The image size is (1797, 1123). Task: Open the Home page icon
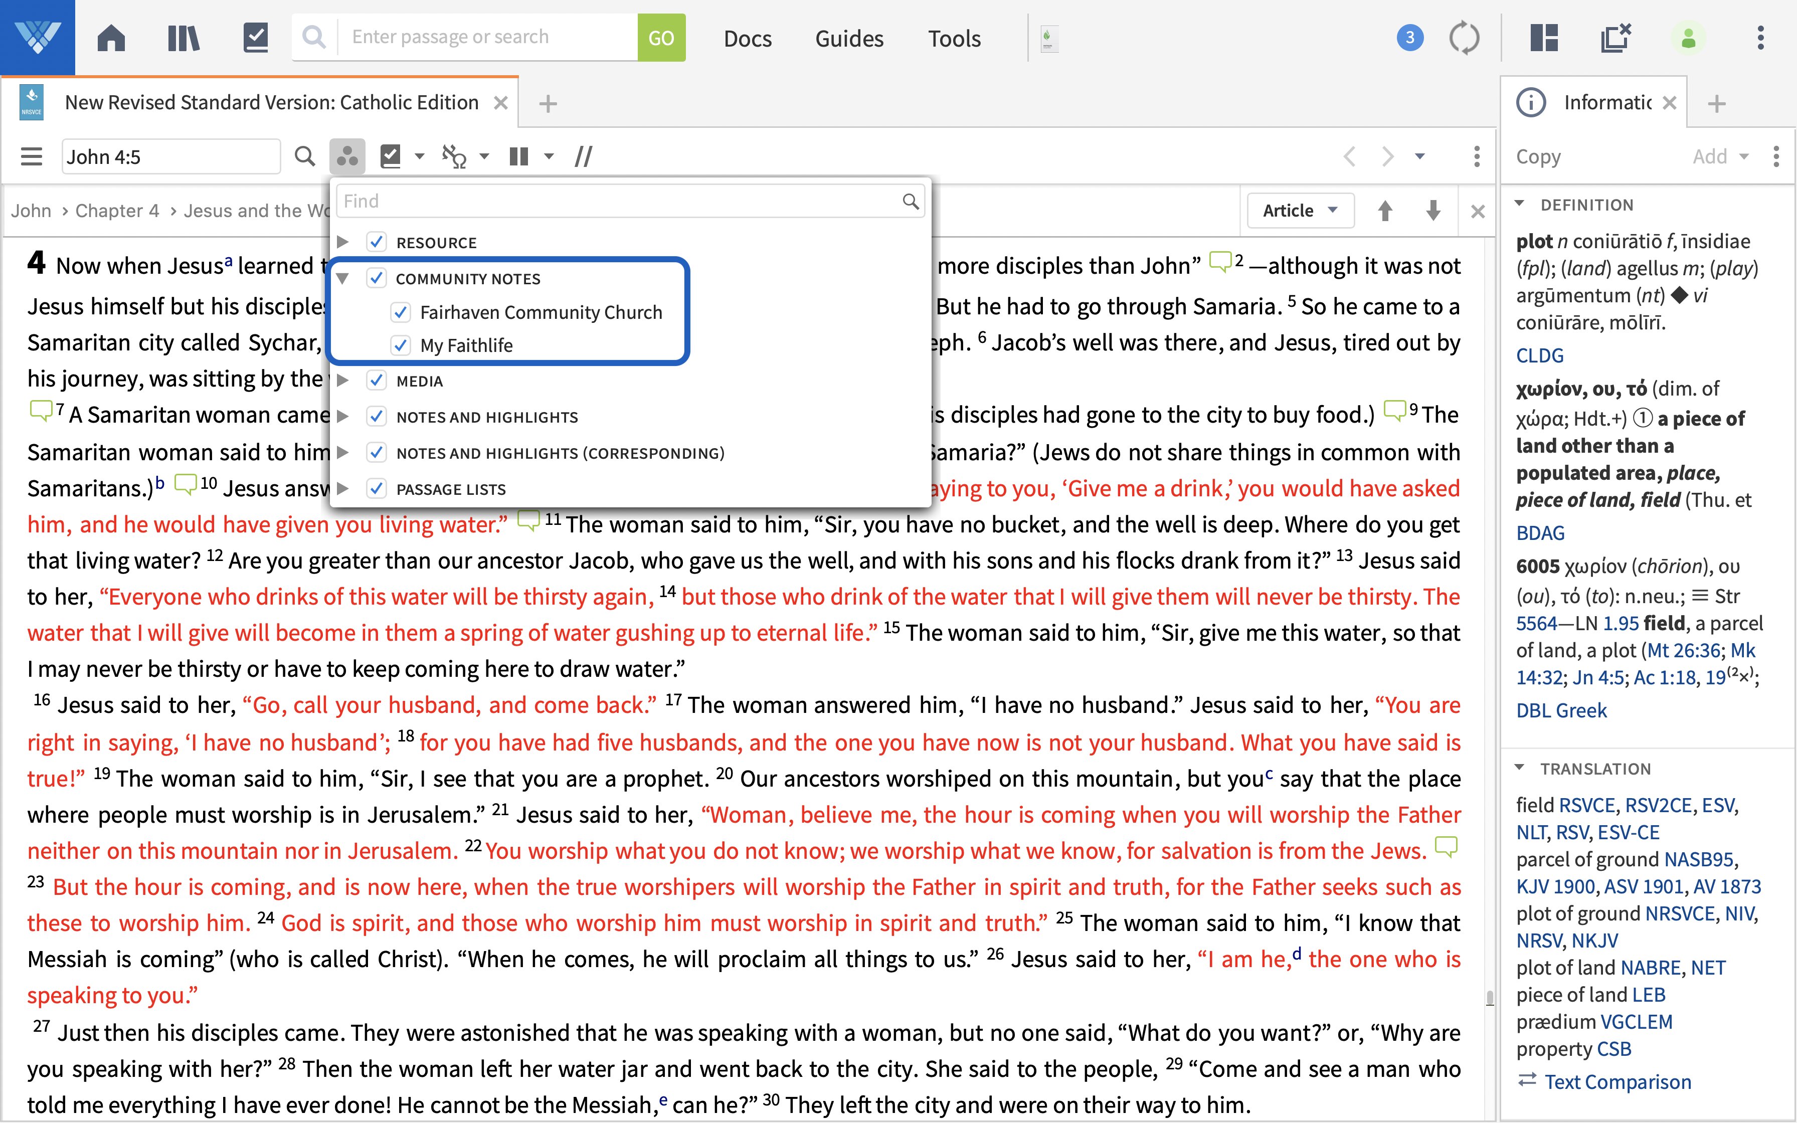coord(111,37)
